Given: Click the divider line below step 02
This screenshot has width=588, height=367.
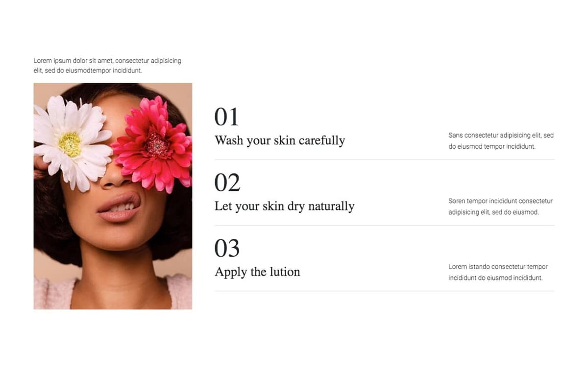Looking at the screenshot, I should 385,225.
